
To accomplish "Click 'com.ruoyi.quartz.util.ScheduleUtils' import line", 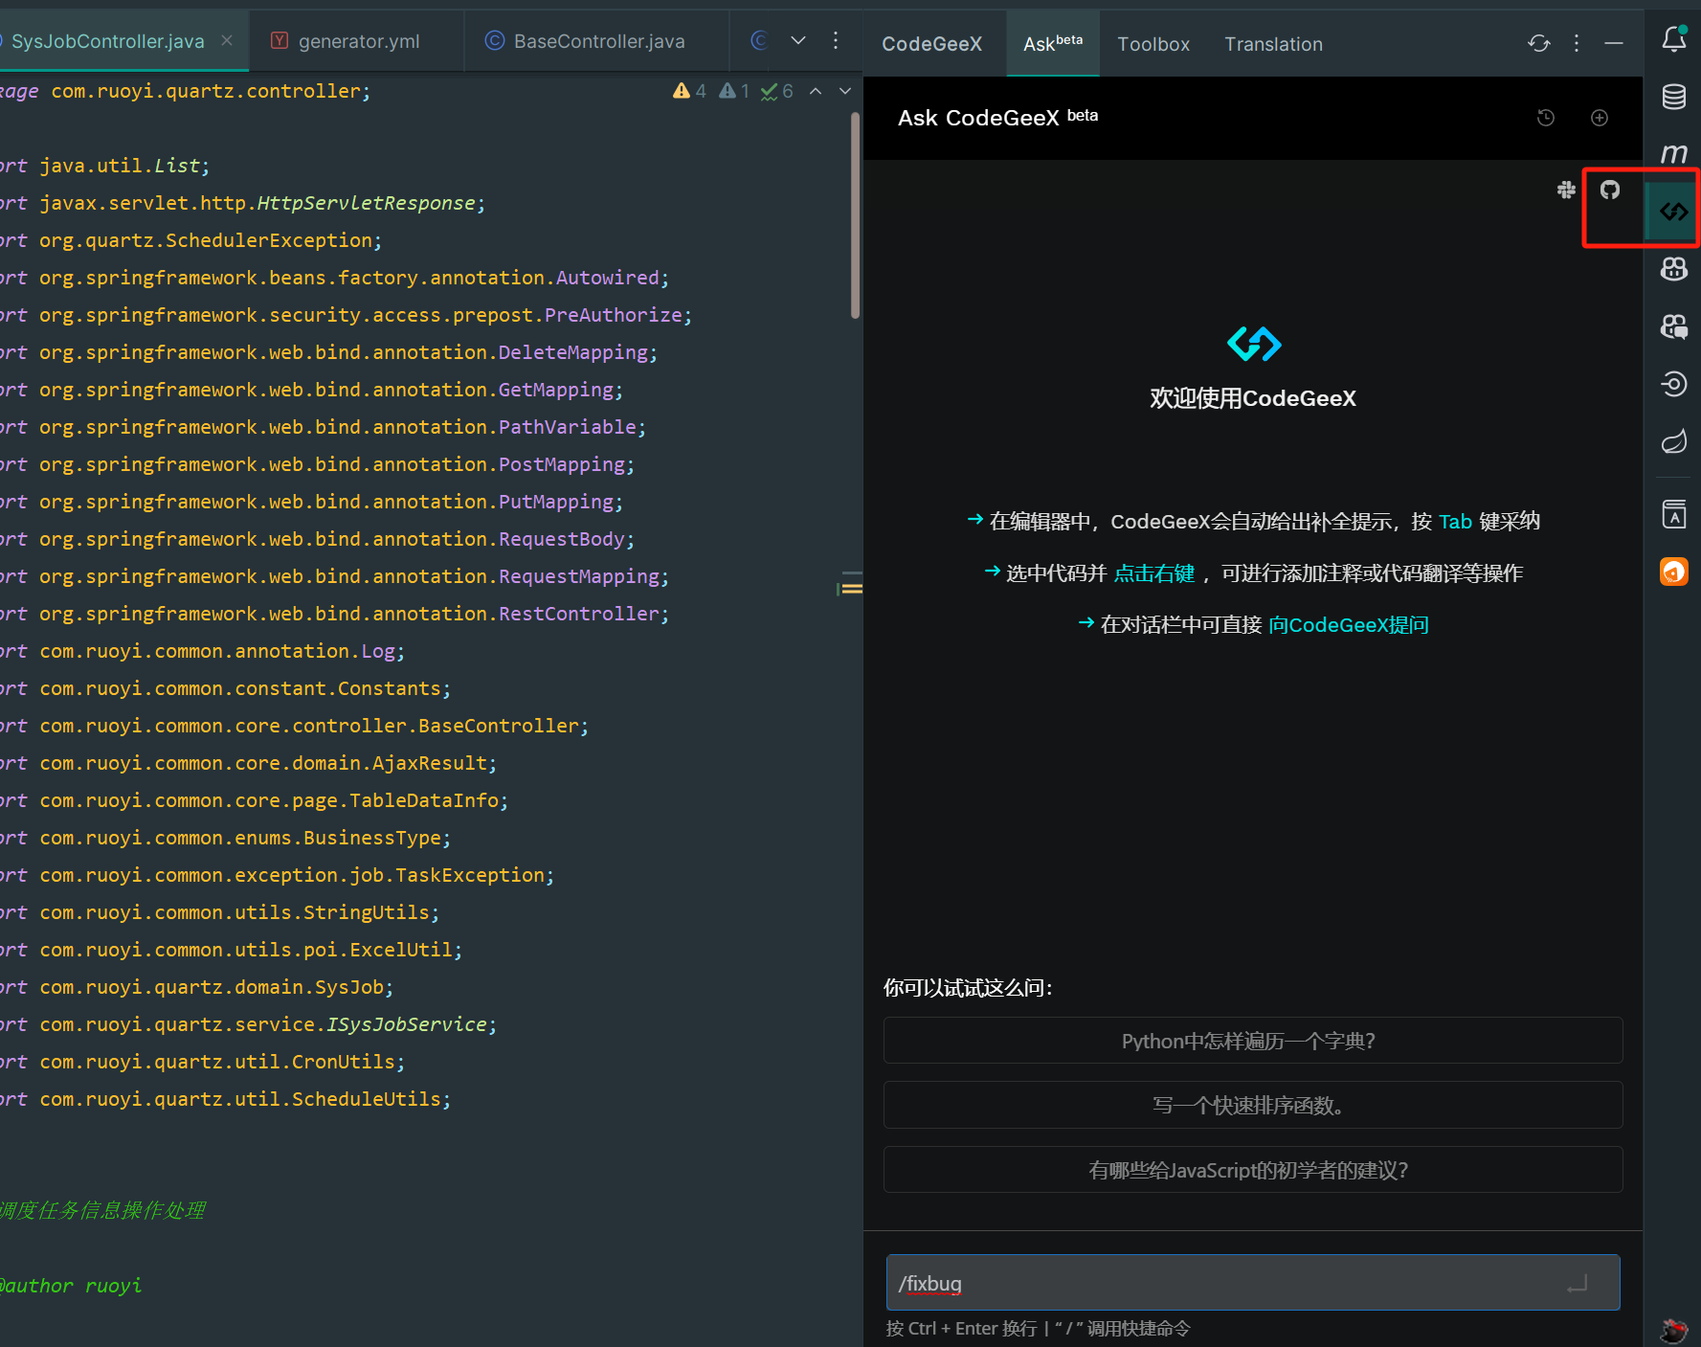I will click(x=225, y=1099).
